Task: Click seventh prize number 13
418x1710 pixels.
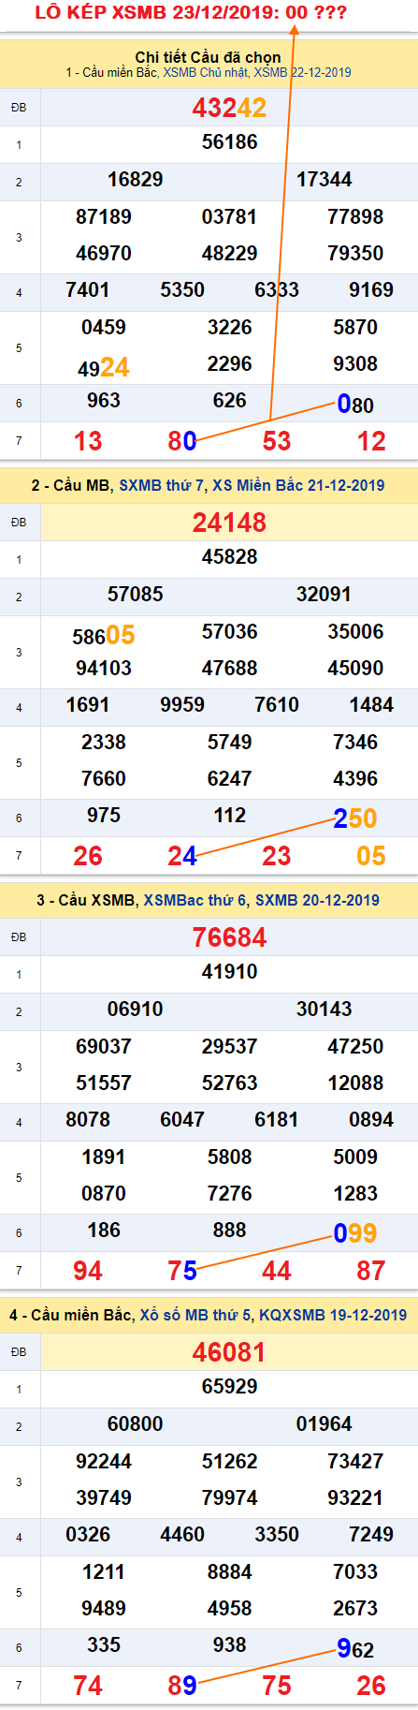Action: pyautogui.click(x=88, y=441)
